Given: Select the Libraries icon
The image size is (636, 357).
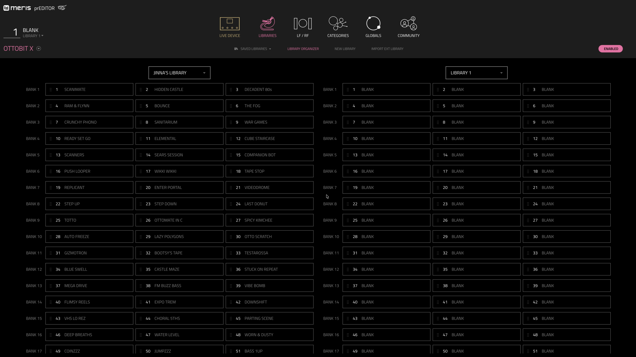Looking at the screenshot, I should coord(267,23).
